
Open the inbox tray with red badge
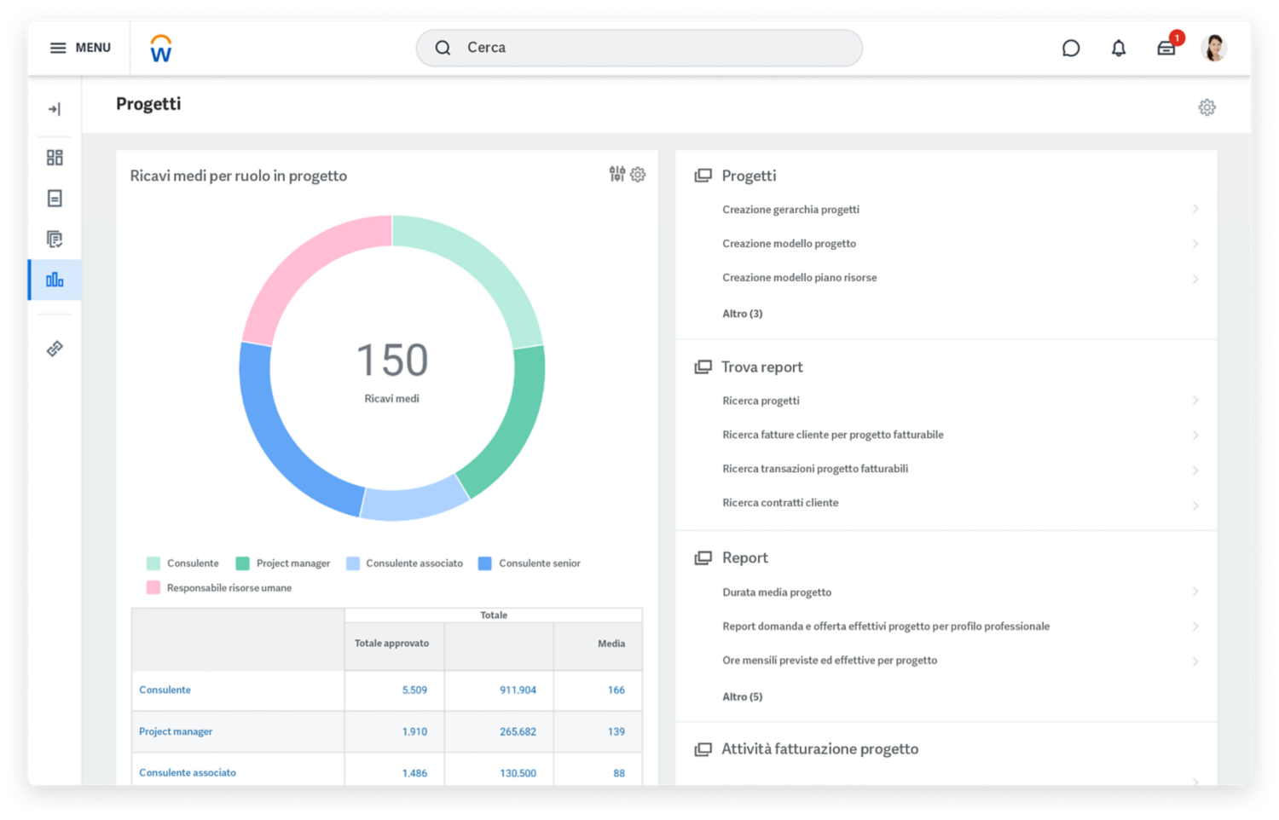click(x=1167, y=47)
